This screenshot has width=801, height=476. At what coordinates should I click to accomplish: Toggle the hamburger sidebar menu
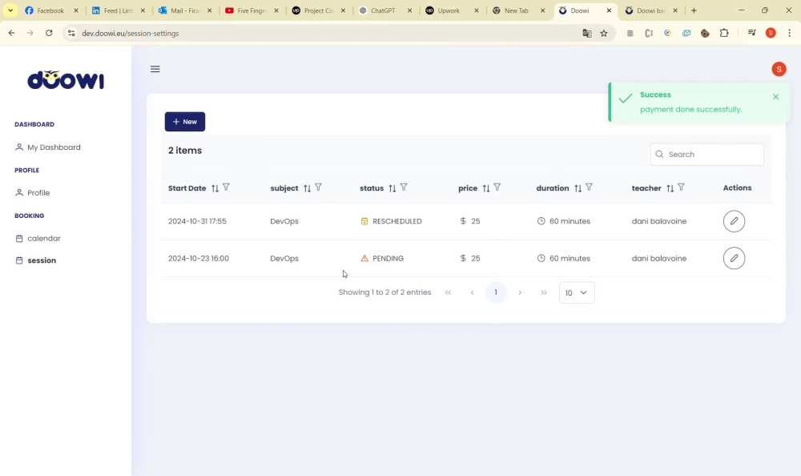pos(155,69)
